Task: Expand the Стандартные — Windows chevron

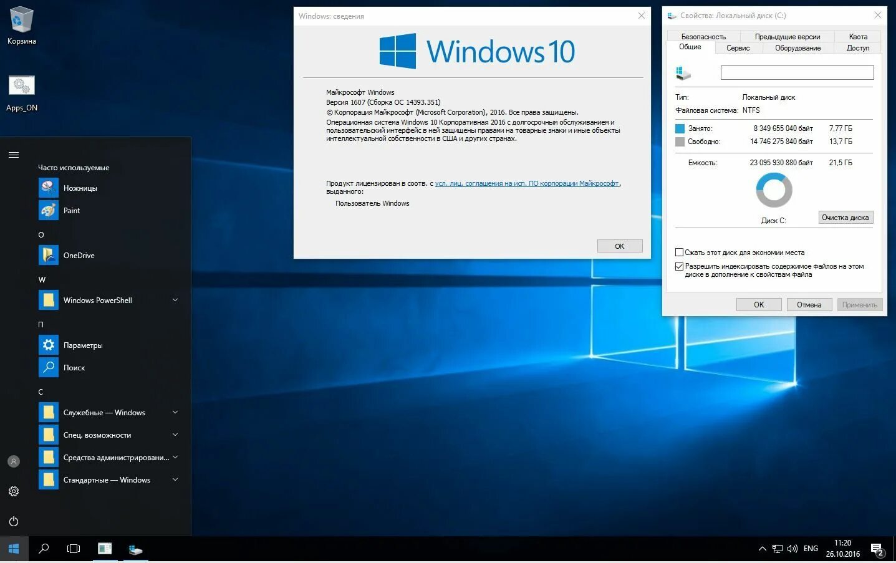Action: tap(175, 479)
